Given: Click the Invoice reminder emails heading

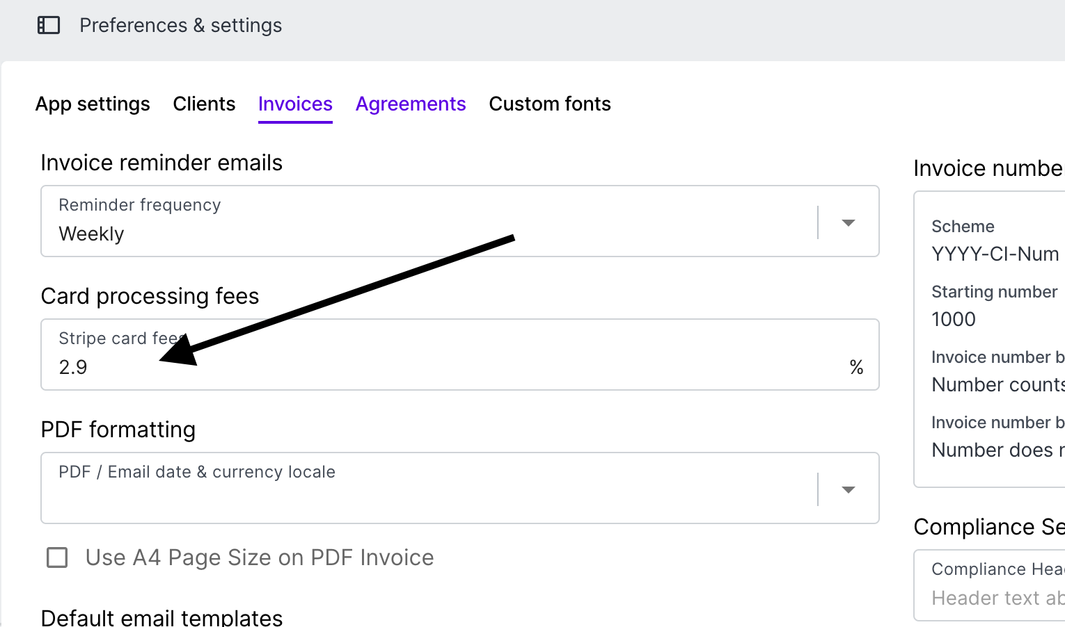Looking at the screenshot, I should pos(161,163).
